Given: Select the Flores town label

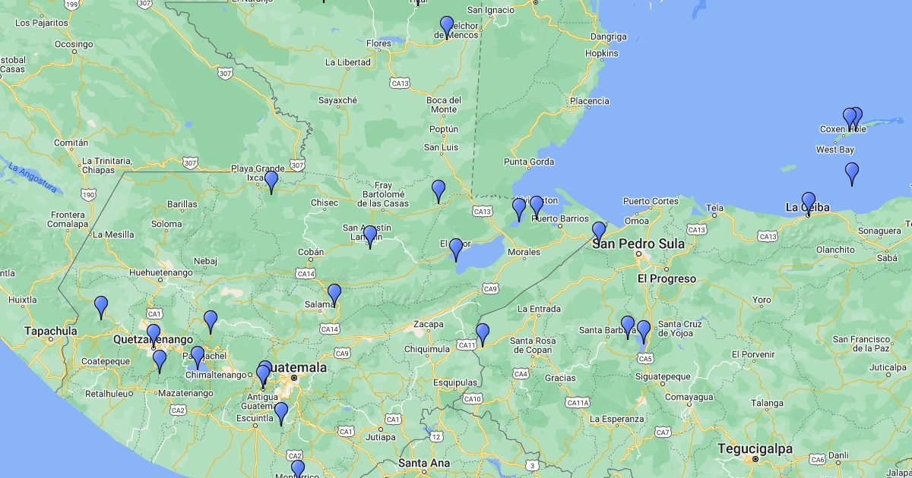Looking at the screenshot, I should point(378,43).
